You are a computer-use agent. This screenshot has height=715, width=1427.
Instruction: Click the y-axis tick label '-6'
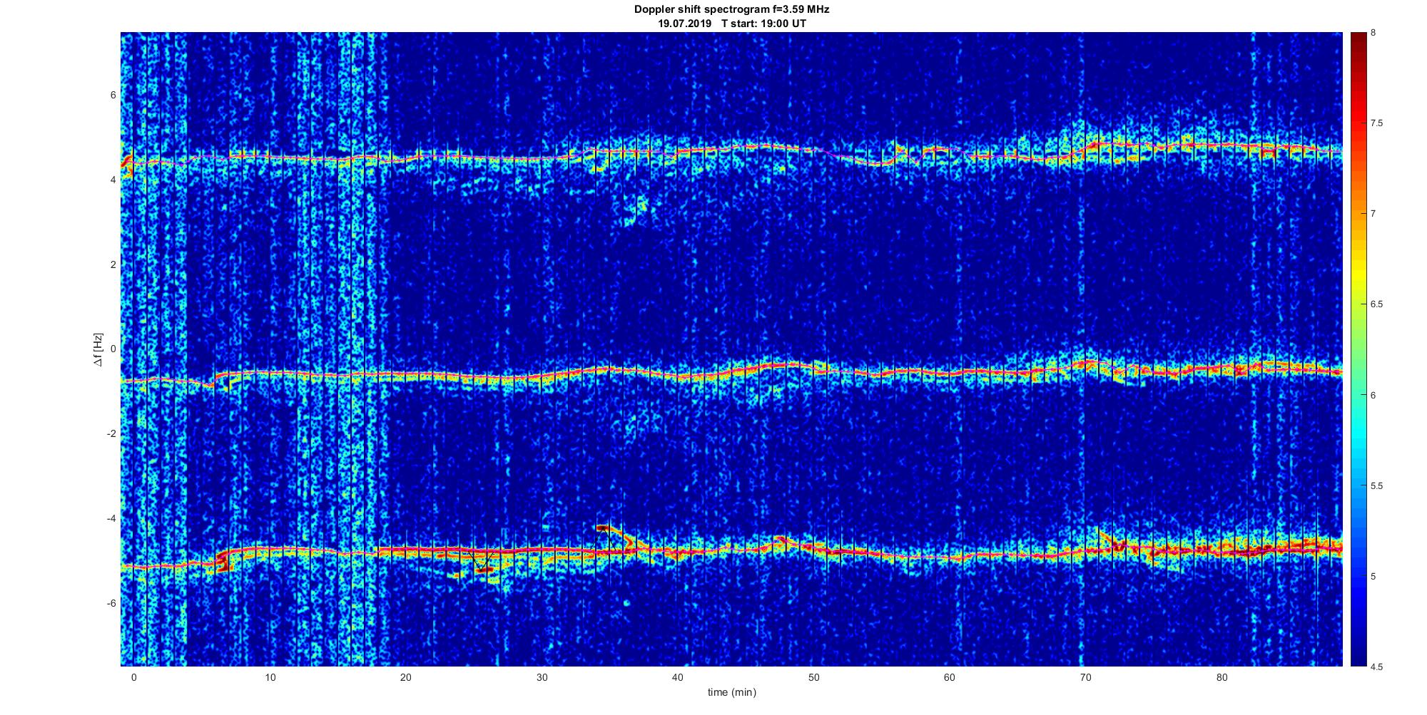(x=111, y=603)
